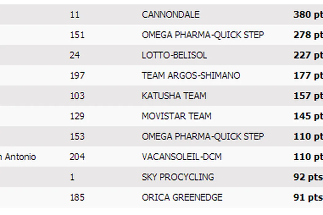Click OMEGA PHARMA-QUICK STEP beside bib 153
This screenshot has width=323, height=215.
203,136
